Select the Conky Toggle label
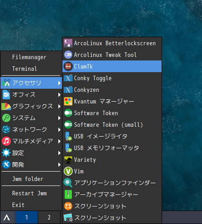The width and height of the screenshot is (202, 224). click(x=93, y=78)
